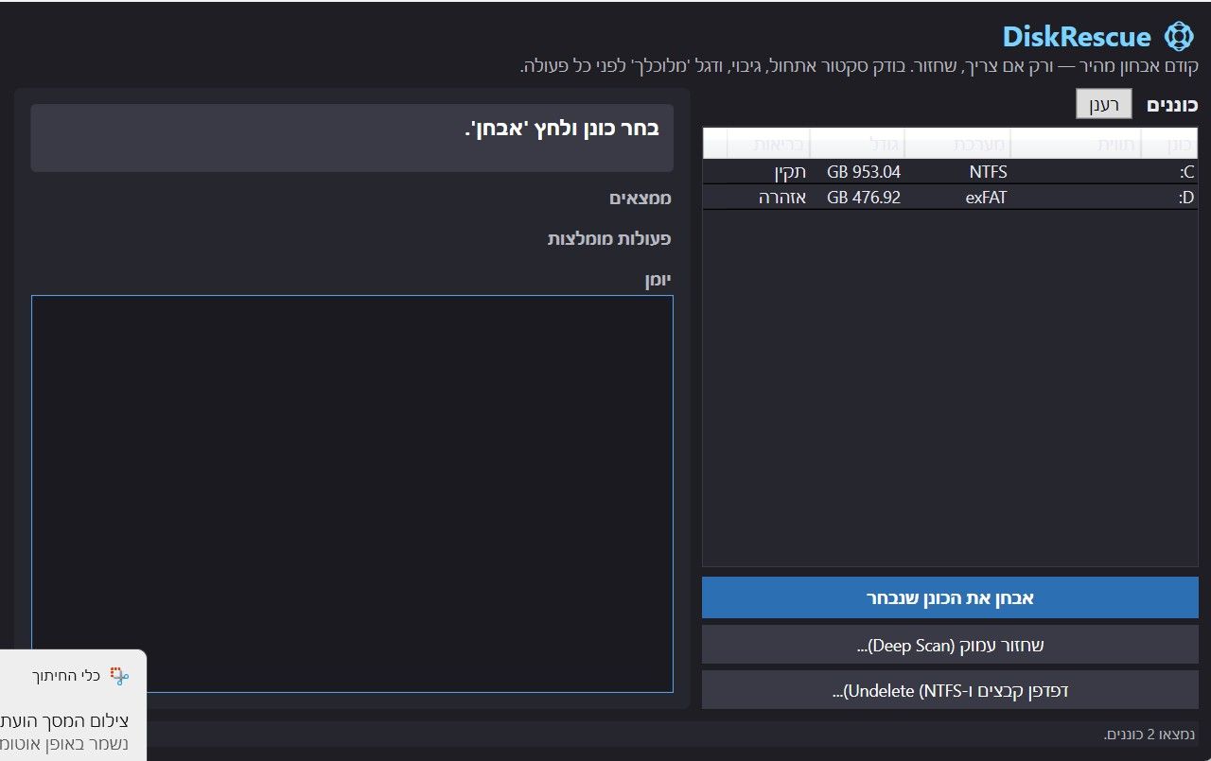
Task: Click the 476.92 GB size cell
Action: coord(864,198)
